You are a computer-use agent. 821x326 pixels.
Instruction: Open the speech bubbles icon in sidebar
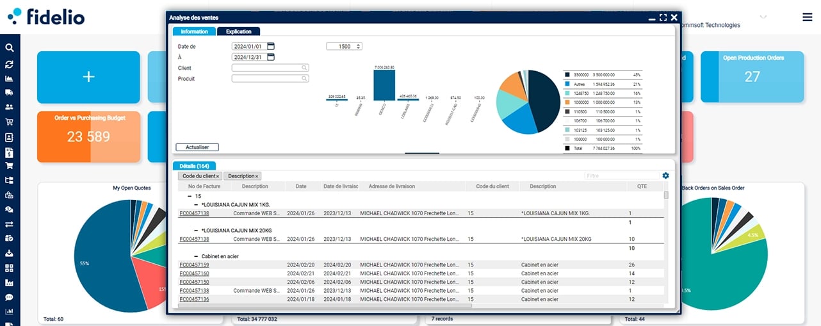[10, 209]
